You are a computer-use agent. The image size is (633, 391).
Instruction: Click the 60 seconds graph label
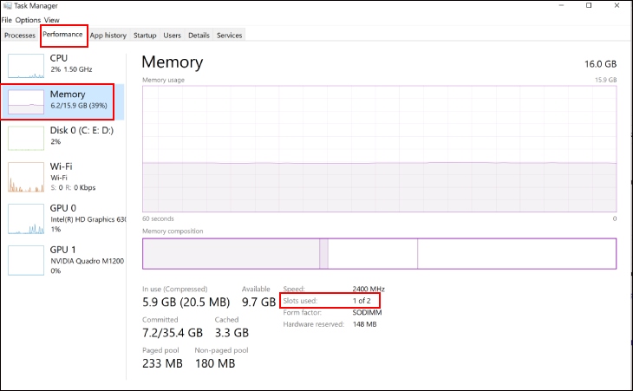pos(158,218)
